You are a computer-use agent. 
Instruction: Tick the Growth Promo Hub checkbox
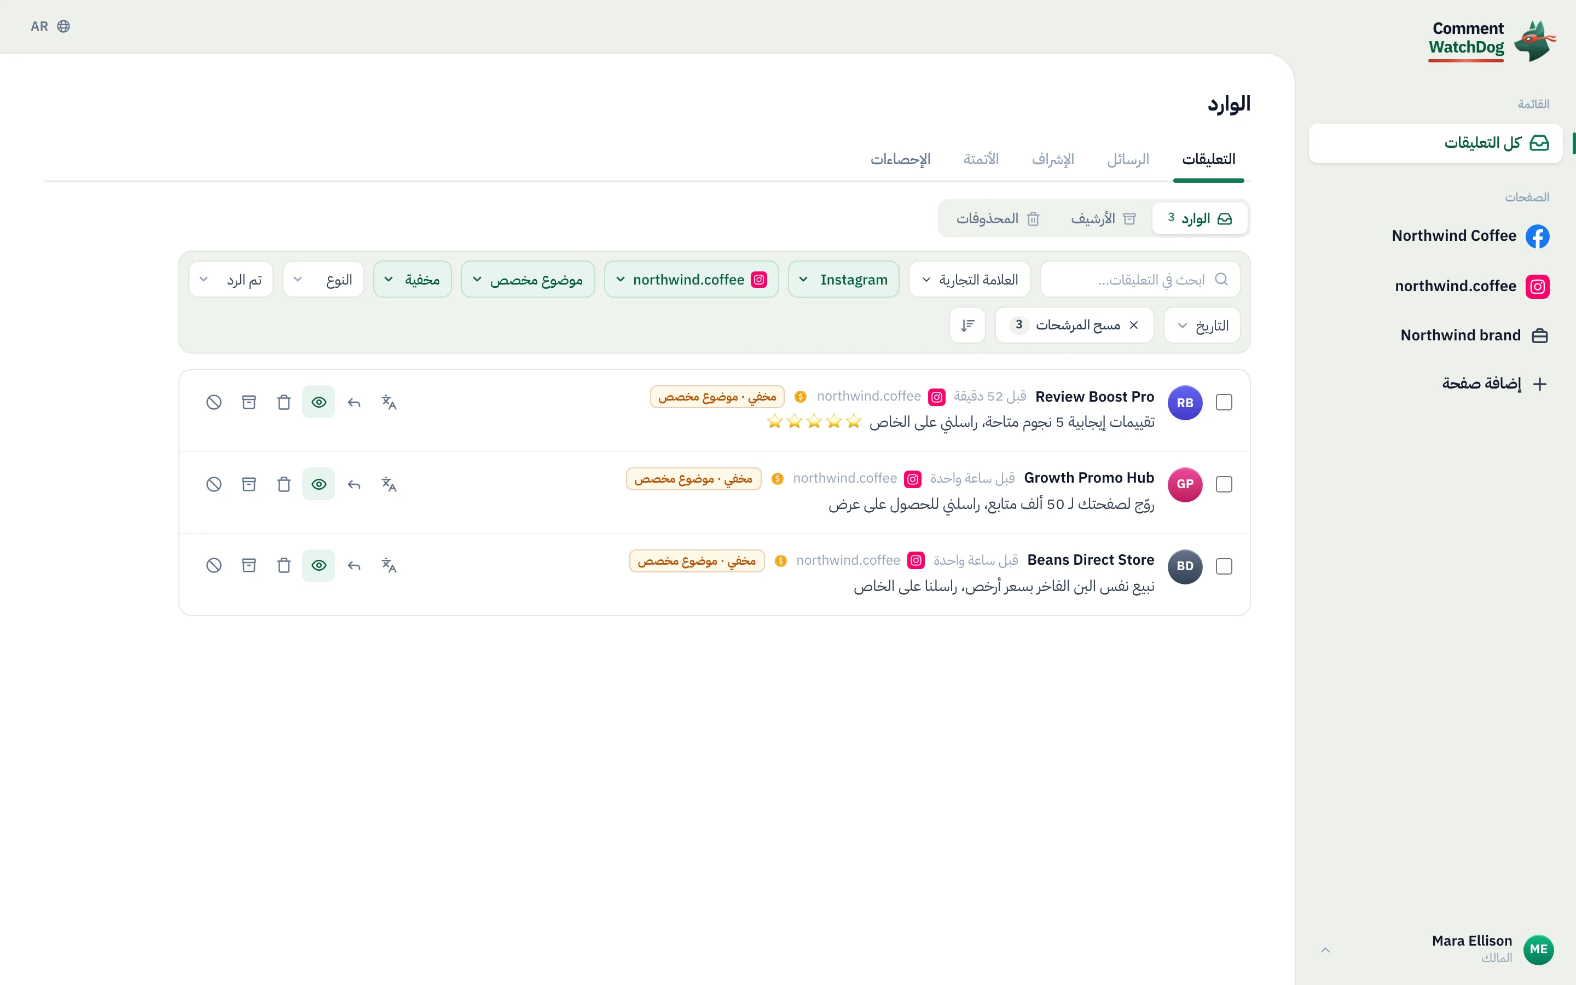(x=1224, y=484)
